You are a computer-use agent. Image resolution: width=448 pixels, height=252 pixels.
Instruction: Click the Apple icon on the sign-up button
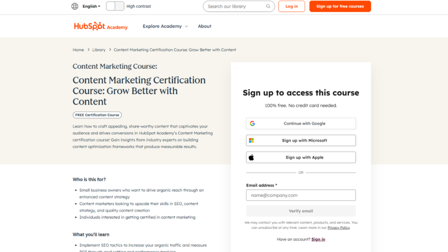[252, 157]
